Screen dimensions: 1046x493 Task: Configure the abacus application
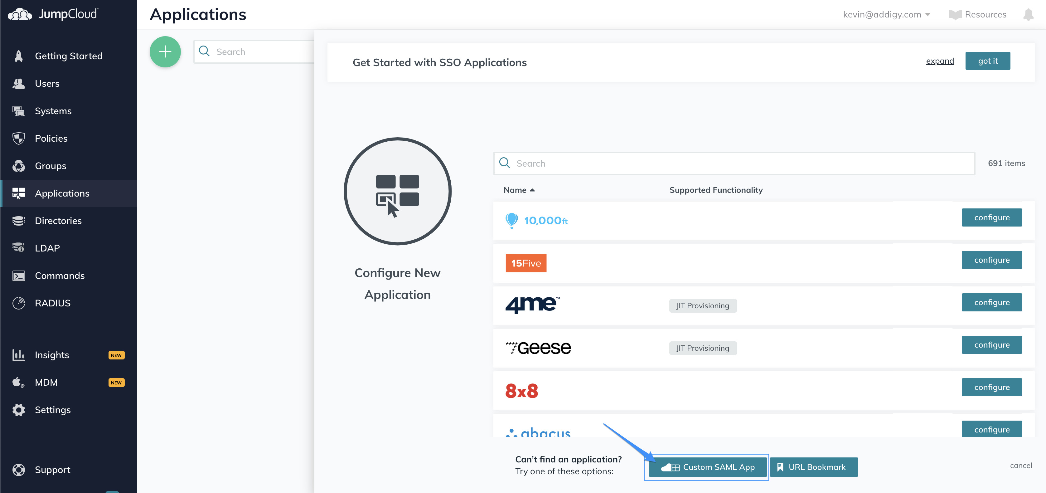pos(992,429)
